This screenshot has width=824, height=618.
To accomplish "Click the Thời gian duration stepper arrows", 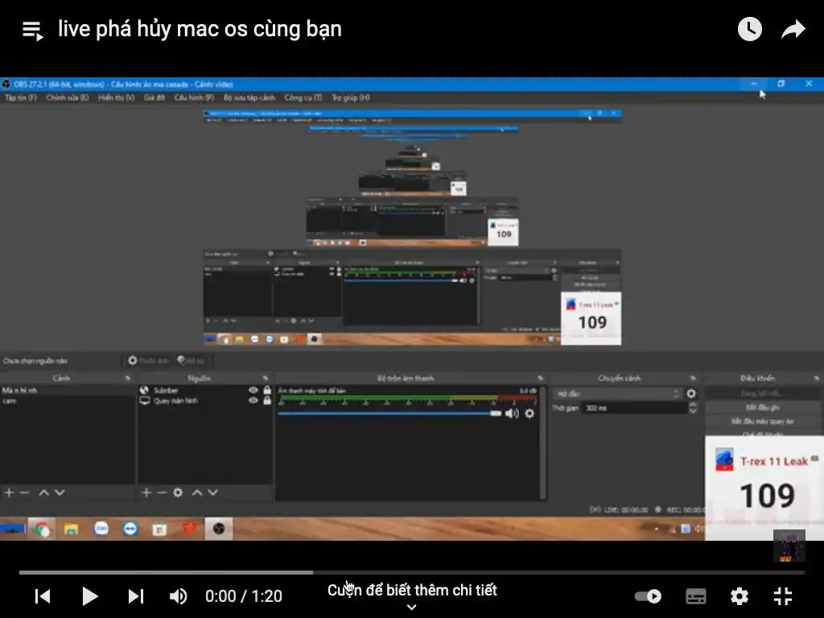I will [x=693, y=408].
